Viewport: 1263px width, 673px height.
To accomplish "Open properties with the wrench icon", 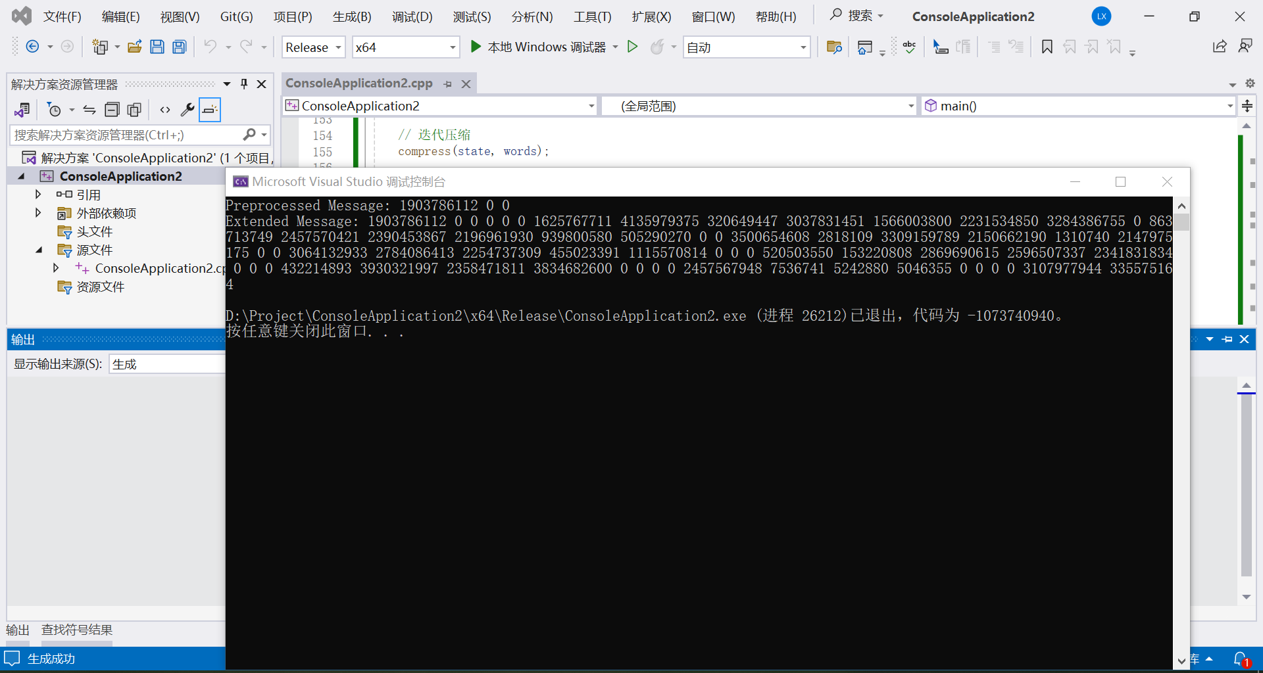I will pyautogui.click(x=187, y=109).
